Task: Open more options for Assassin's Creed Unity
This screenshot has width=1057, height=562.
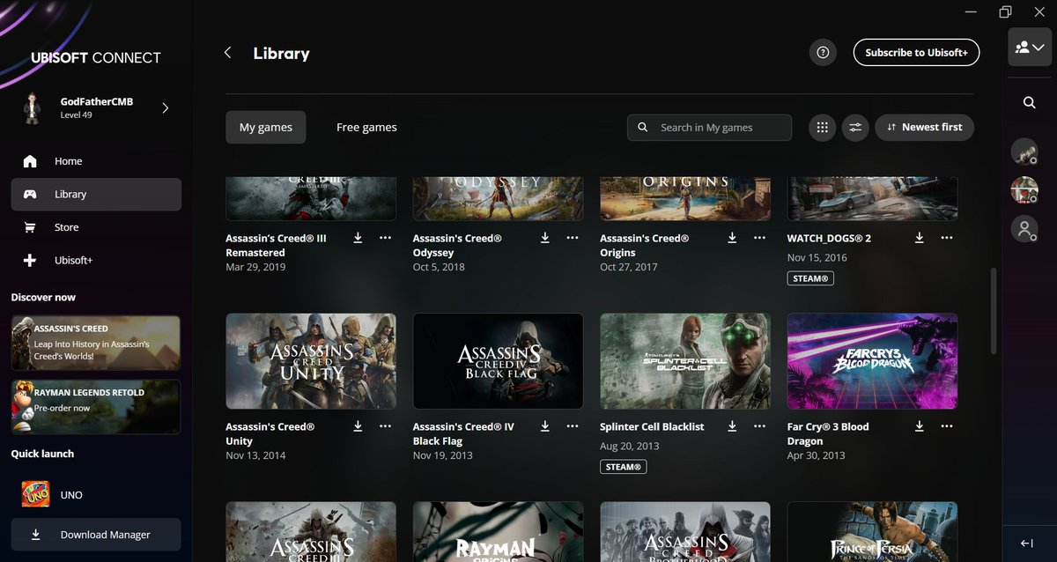Action: pyautogui.click(x=386, y=426)
